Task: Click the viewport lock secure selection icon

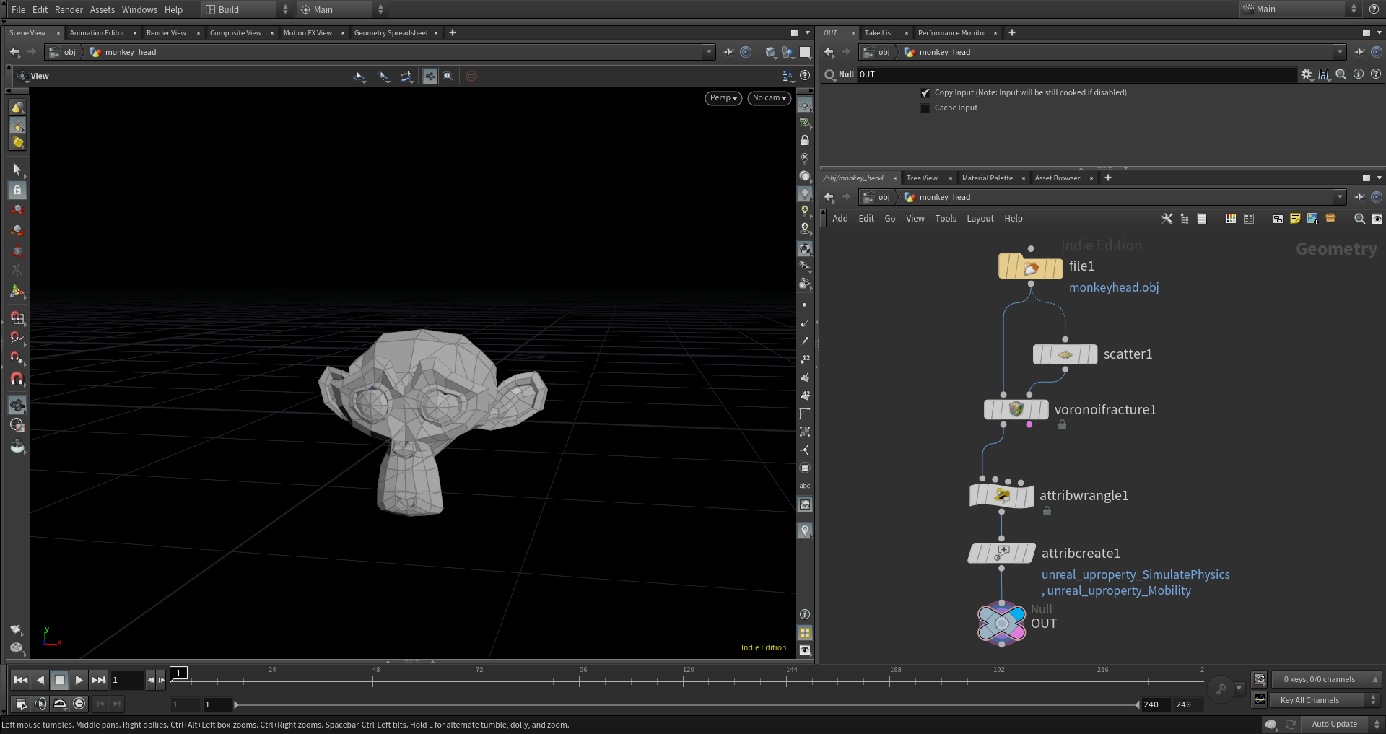Action: click(17, 190)
